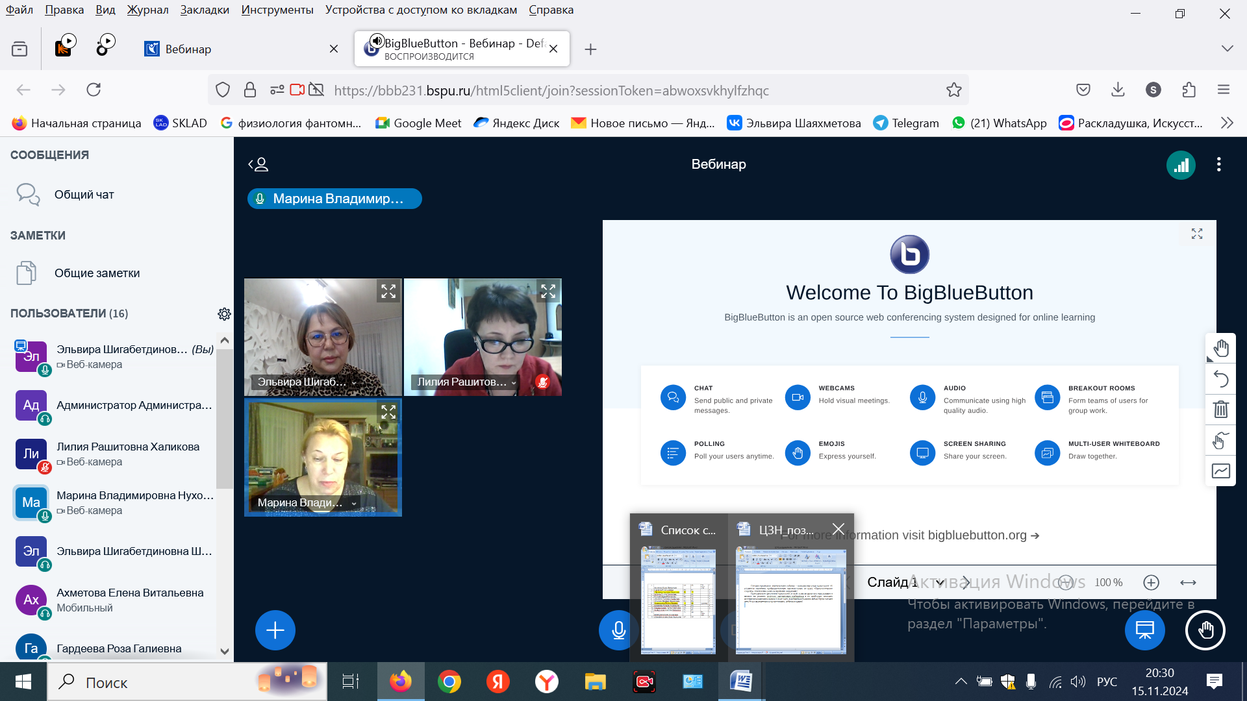Open Общий чат
Viewport: 1247px width, 701px height.
tap(84, 195)
